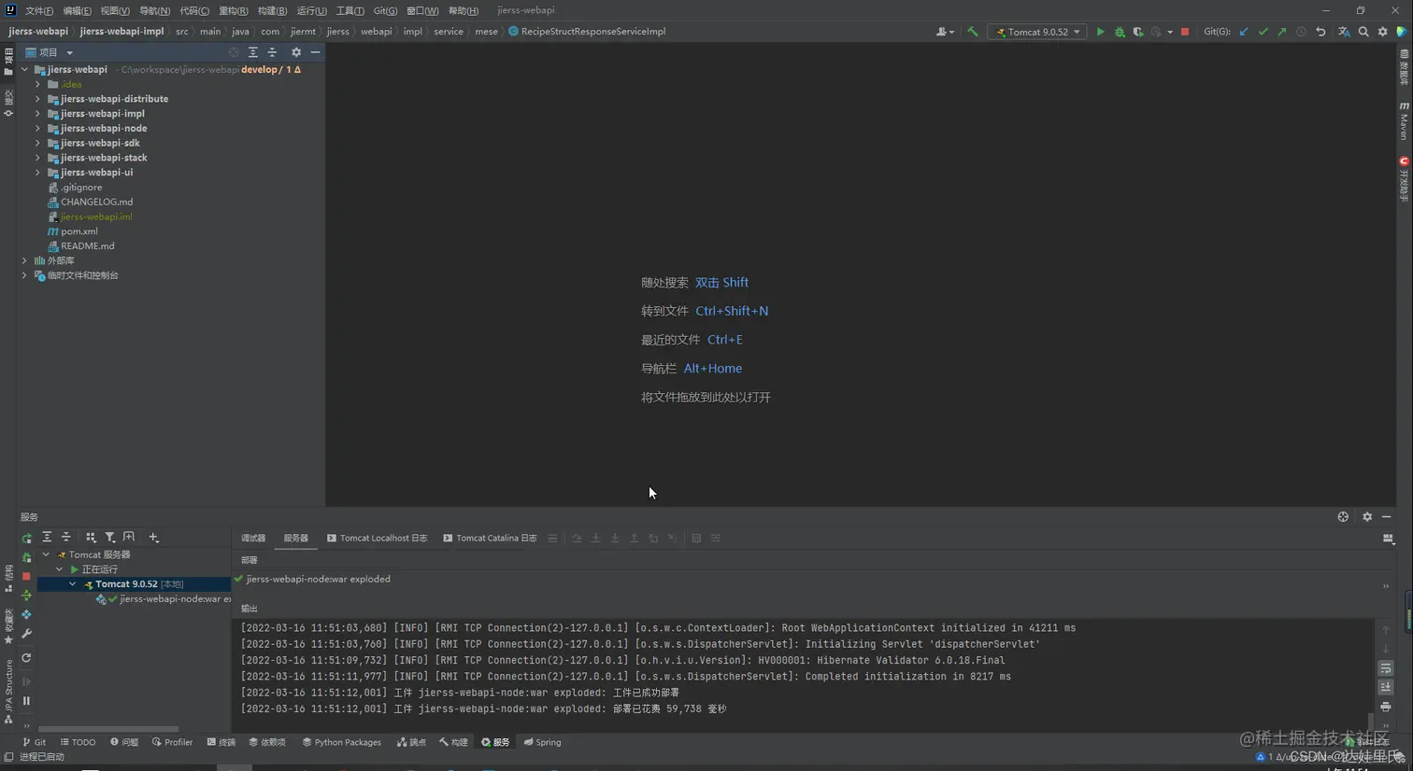
Task: Locate opened file in Project panel
Action: point(234,52)
